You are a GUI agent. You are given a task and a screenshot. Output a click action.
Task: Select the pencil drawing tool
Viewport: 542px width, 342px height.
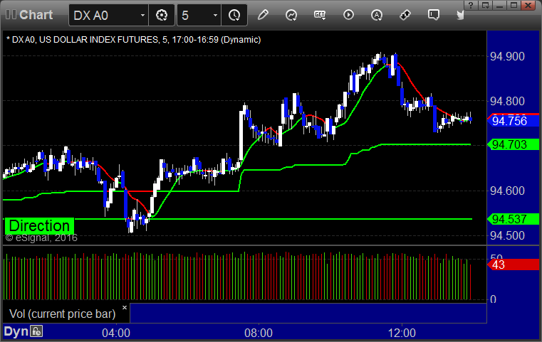click(x=263, y=15)
